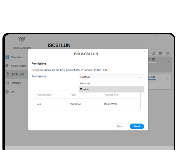Close the Edit iSCSI LUN dialog
The image size is (177, 150).
pyautogui.click(x=144, y=51)
